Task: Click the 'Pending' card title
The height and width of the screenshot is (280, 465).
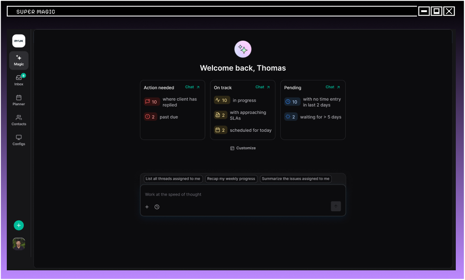Action: pos(293,88)
